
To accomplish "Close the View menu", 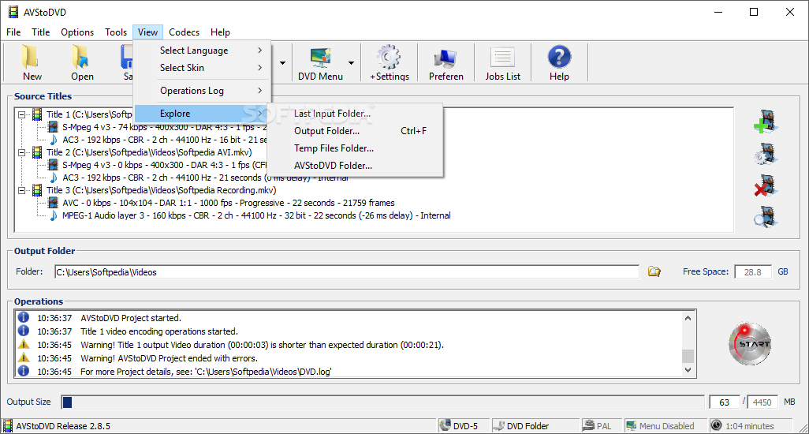I will [x=147, y=32].
